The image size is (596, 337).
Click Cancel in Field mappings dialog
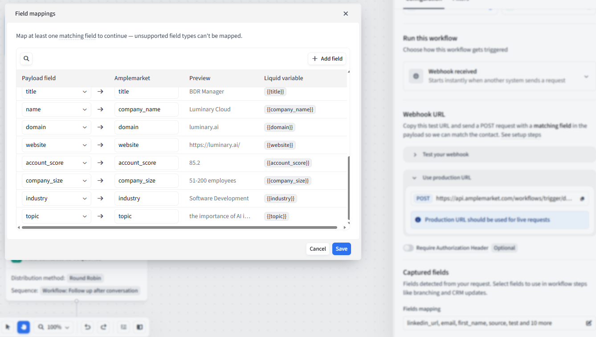[x=318, y=249]
